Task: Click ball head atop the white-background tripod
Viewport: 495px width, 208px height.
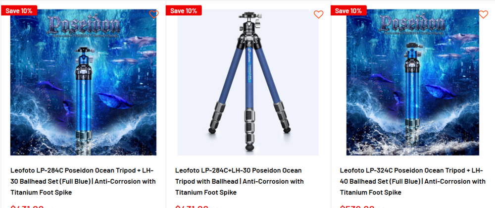Action: [249, 24]
